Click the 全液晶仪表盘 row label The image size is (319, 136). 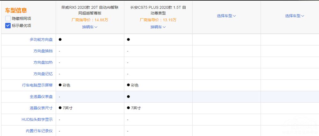pyautogui.click(x=41, y=97)
